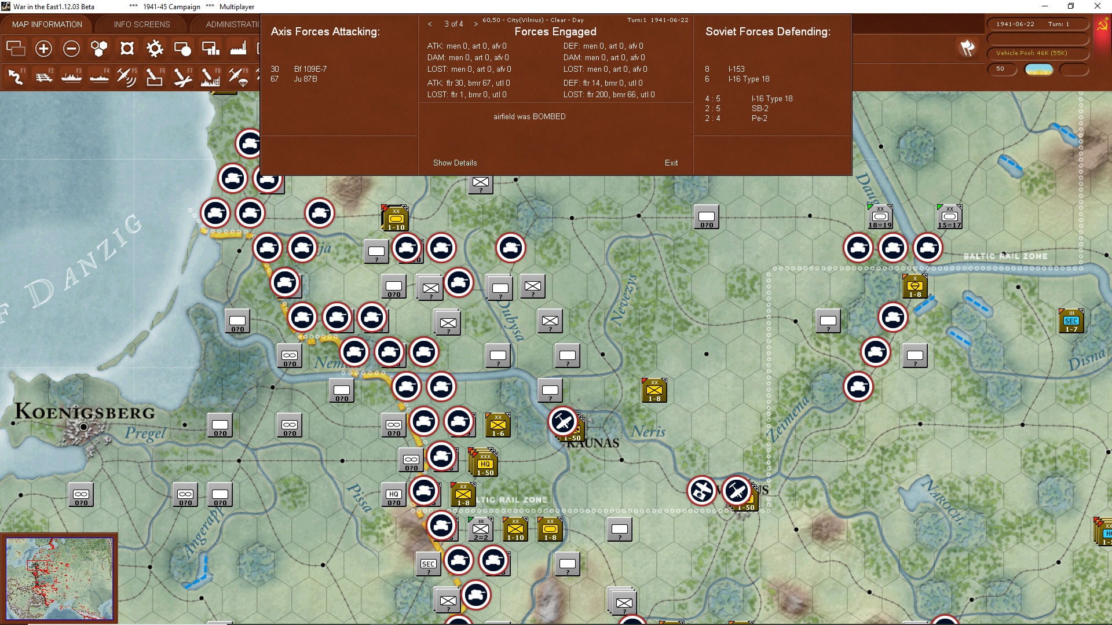
Task: Select Soviet division labeled 18=19
Action: click(880, 216)
